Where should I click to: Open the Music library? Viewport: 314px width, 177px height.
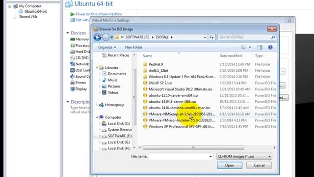pyautogui.click(x=110, y=80)
